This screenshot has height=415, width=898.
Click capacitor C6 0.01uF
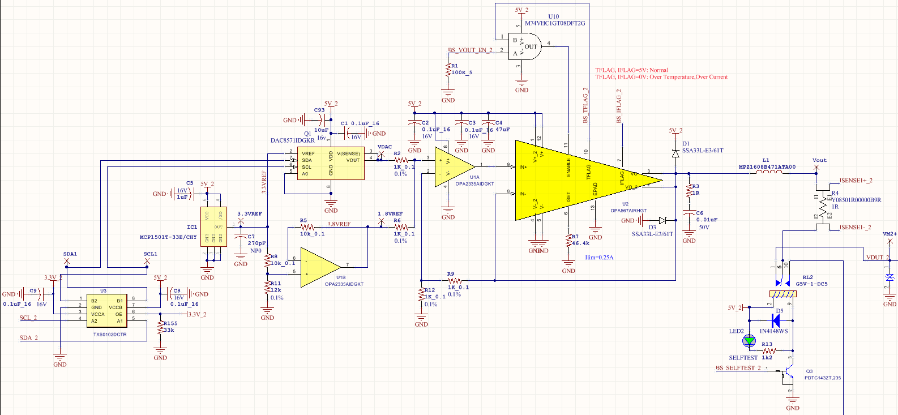coord(689,213)
